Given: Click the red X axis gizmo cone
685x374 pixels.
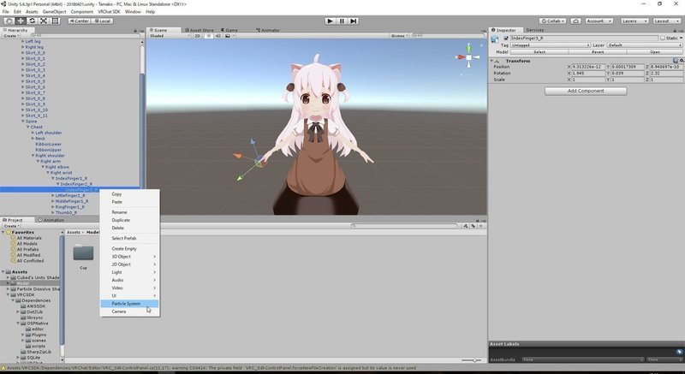Looking at the screenshot, I should 460,57.
